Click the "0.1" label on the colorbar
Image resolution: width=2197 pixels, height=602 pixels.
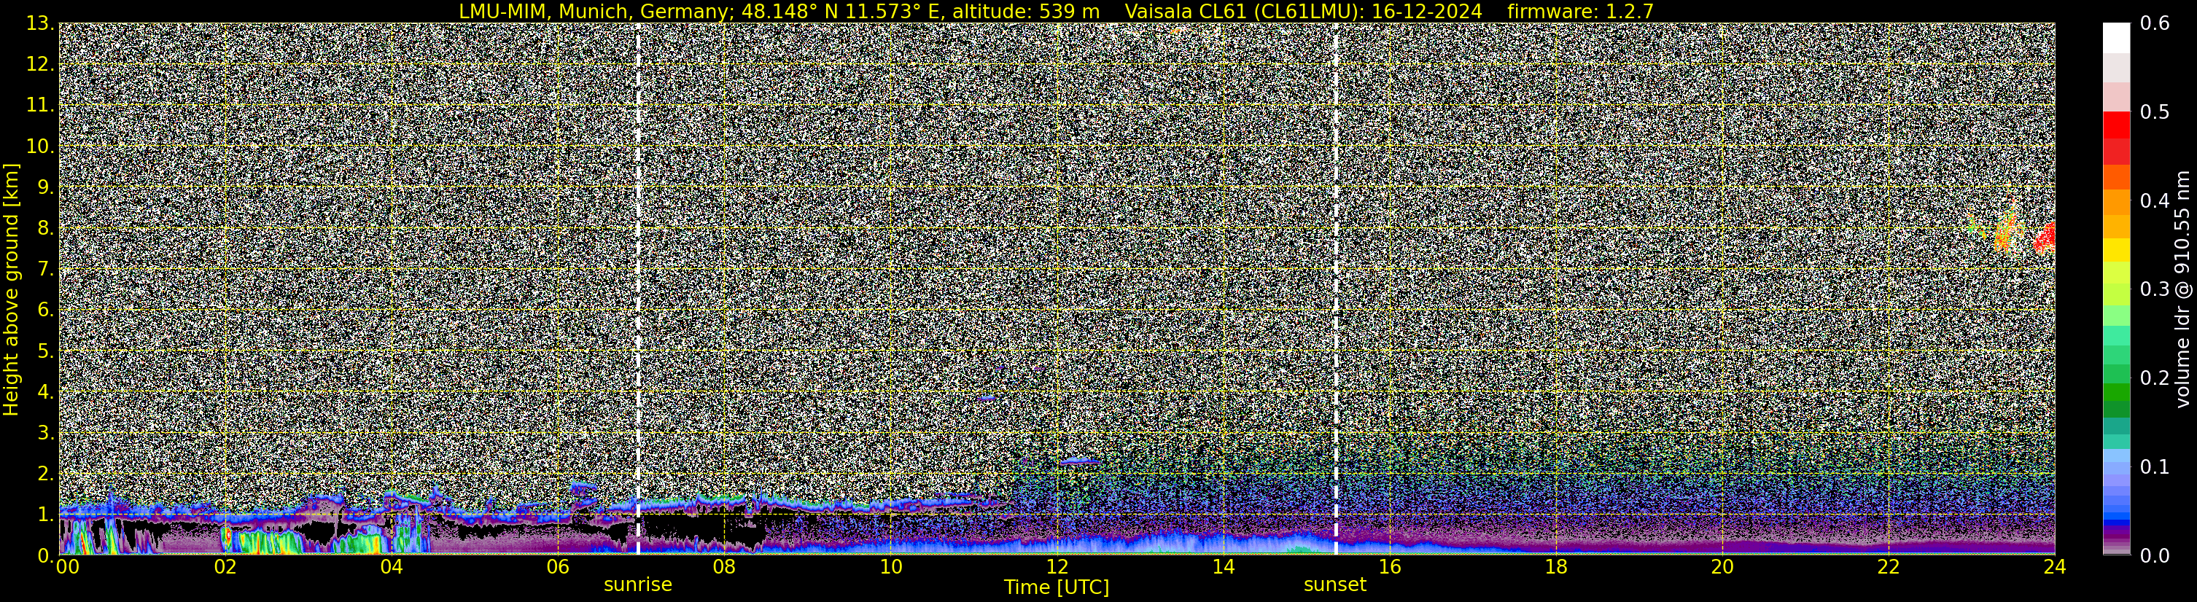(x=2155, y=466)
